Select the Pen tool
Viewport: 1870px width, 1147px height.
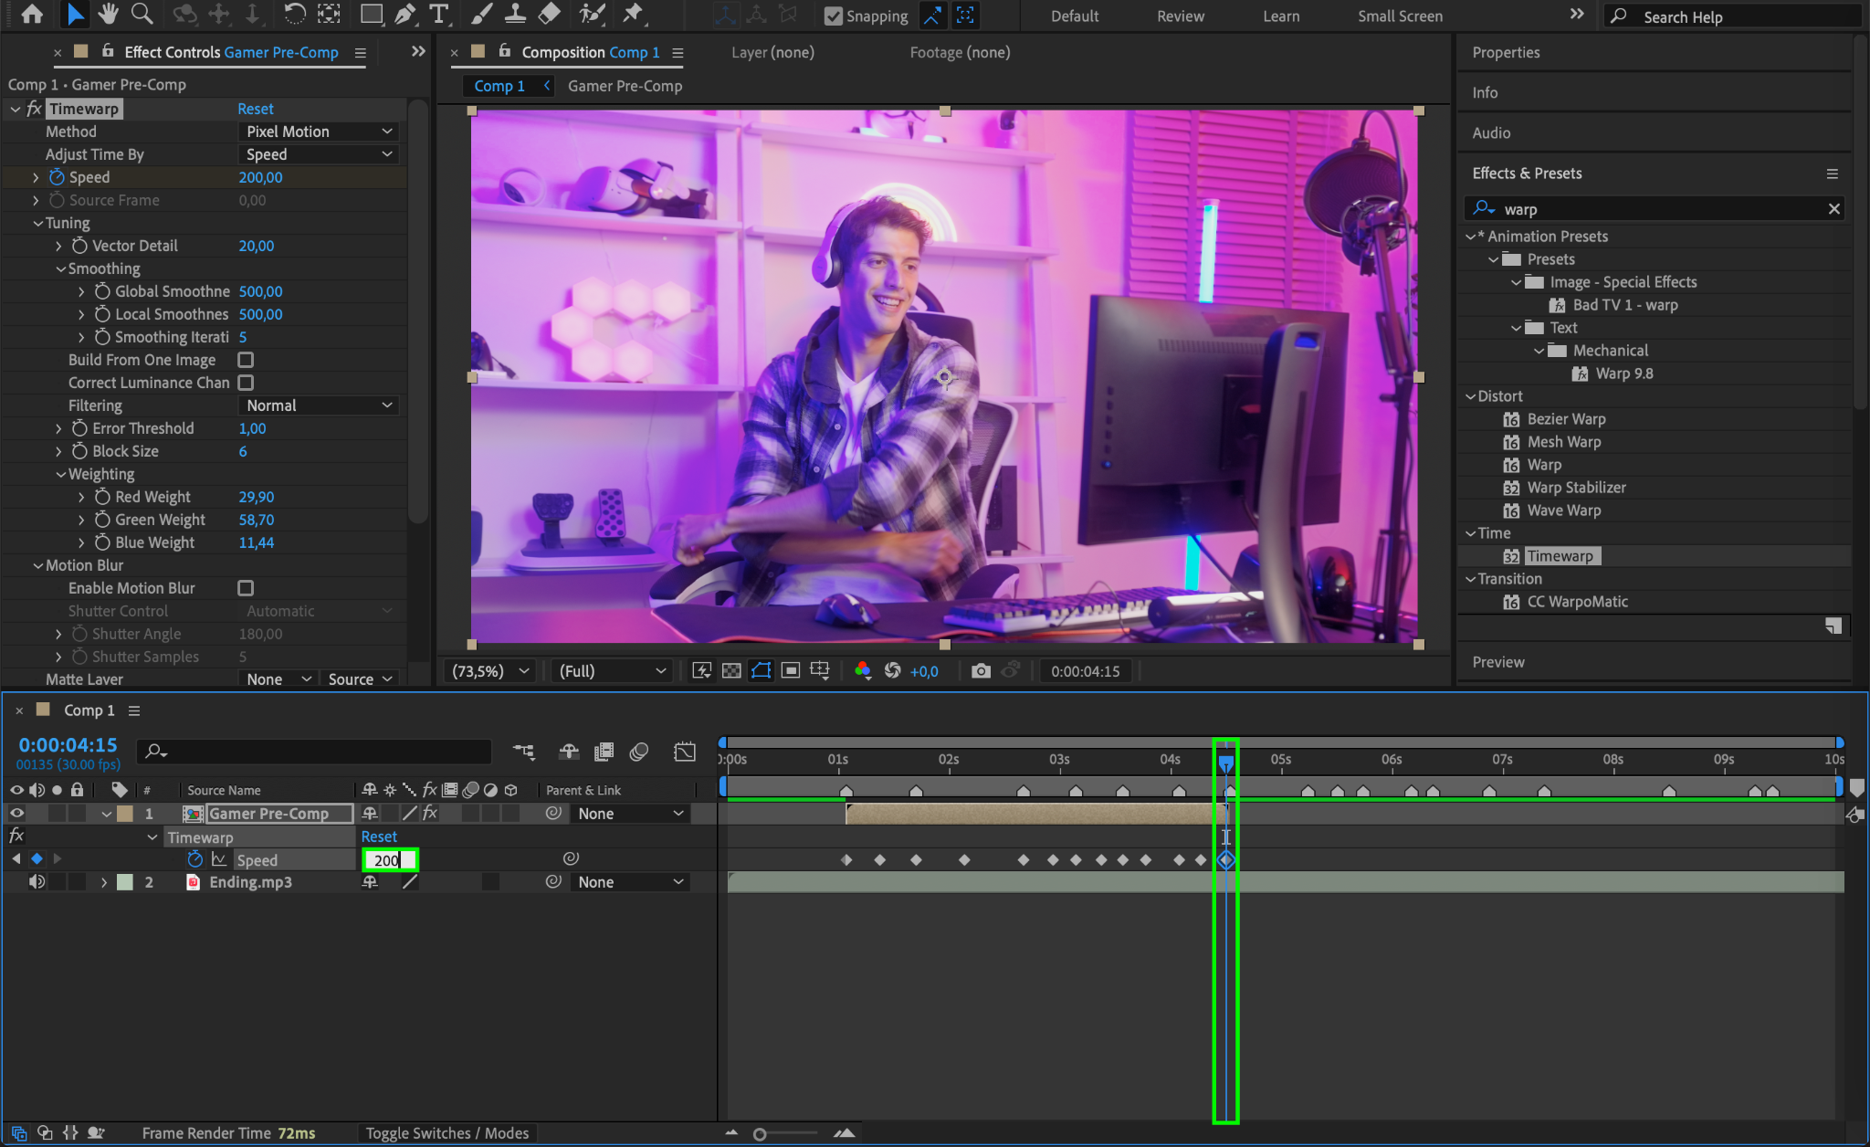click(404, 14)
